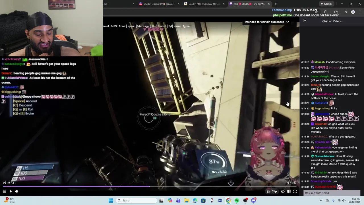Open Windows Start menu
The image size is (364, 205).
(111, 200)
